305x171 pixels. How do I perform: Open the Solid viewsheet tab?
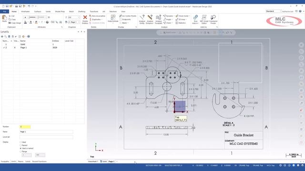tap(104, 161)
